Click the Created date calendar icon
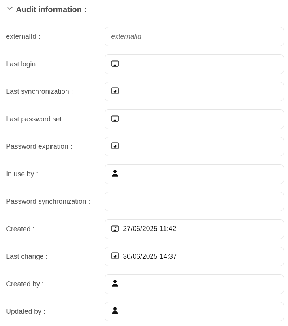This screenshot has height=326, width=288. [x=115, y=228]
